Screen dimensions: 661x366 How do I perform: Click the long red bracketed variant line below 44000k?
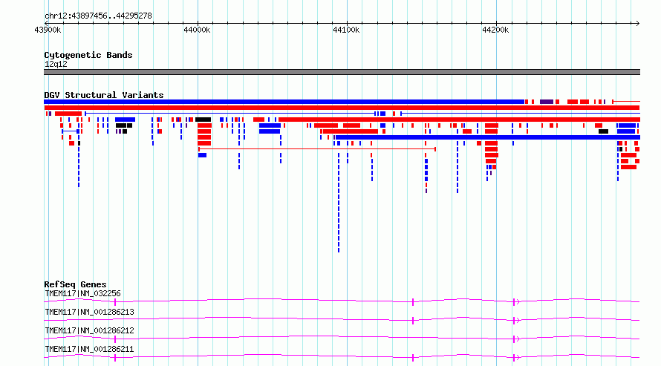coord(317,149)
